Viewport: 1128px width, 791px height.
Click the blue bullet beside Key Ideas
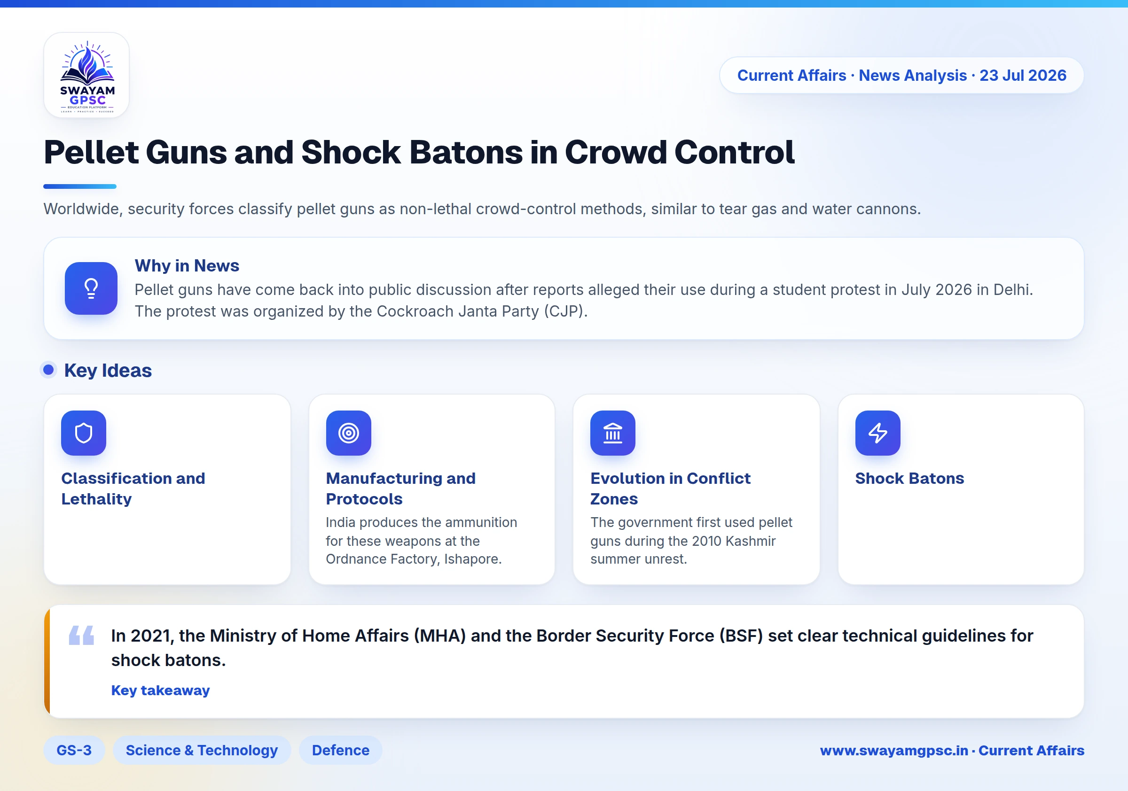point(48,370)
